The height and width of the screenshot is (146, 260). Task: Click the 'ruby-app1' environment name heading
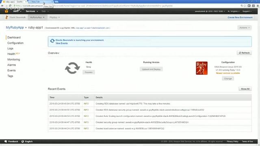point(35,28)
